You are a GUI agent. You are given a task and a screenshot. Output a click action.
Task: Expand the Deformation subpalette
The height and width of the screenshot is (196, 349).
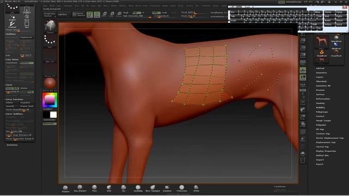[323, 99]
